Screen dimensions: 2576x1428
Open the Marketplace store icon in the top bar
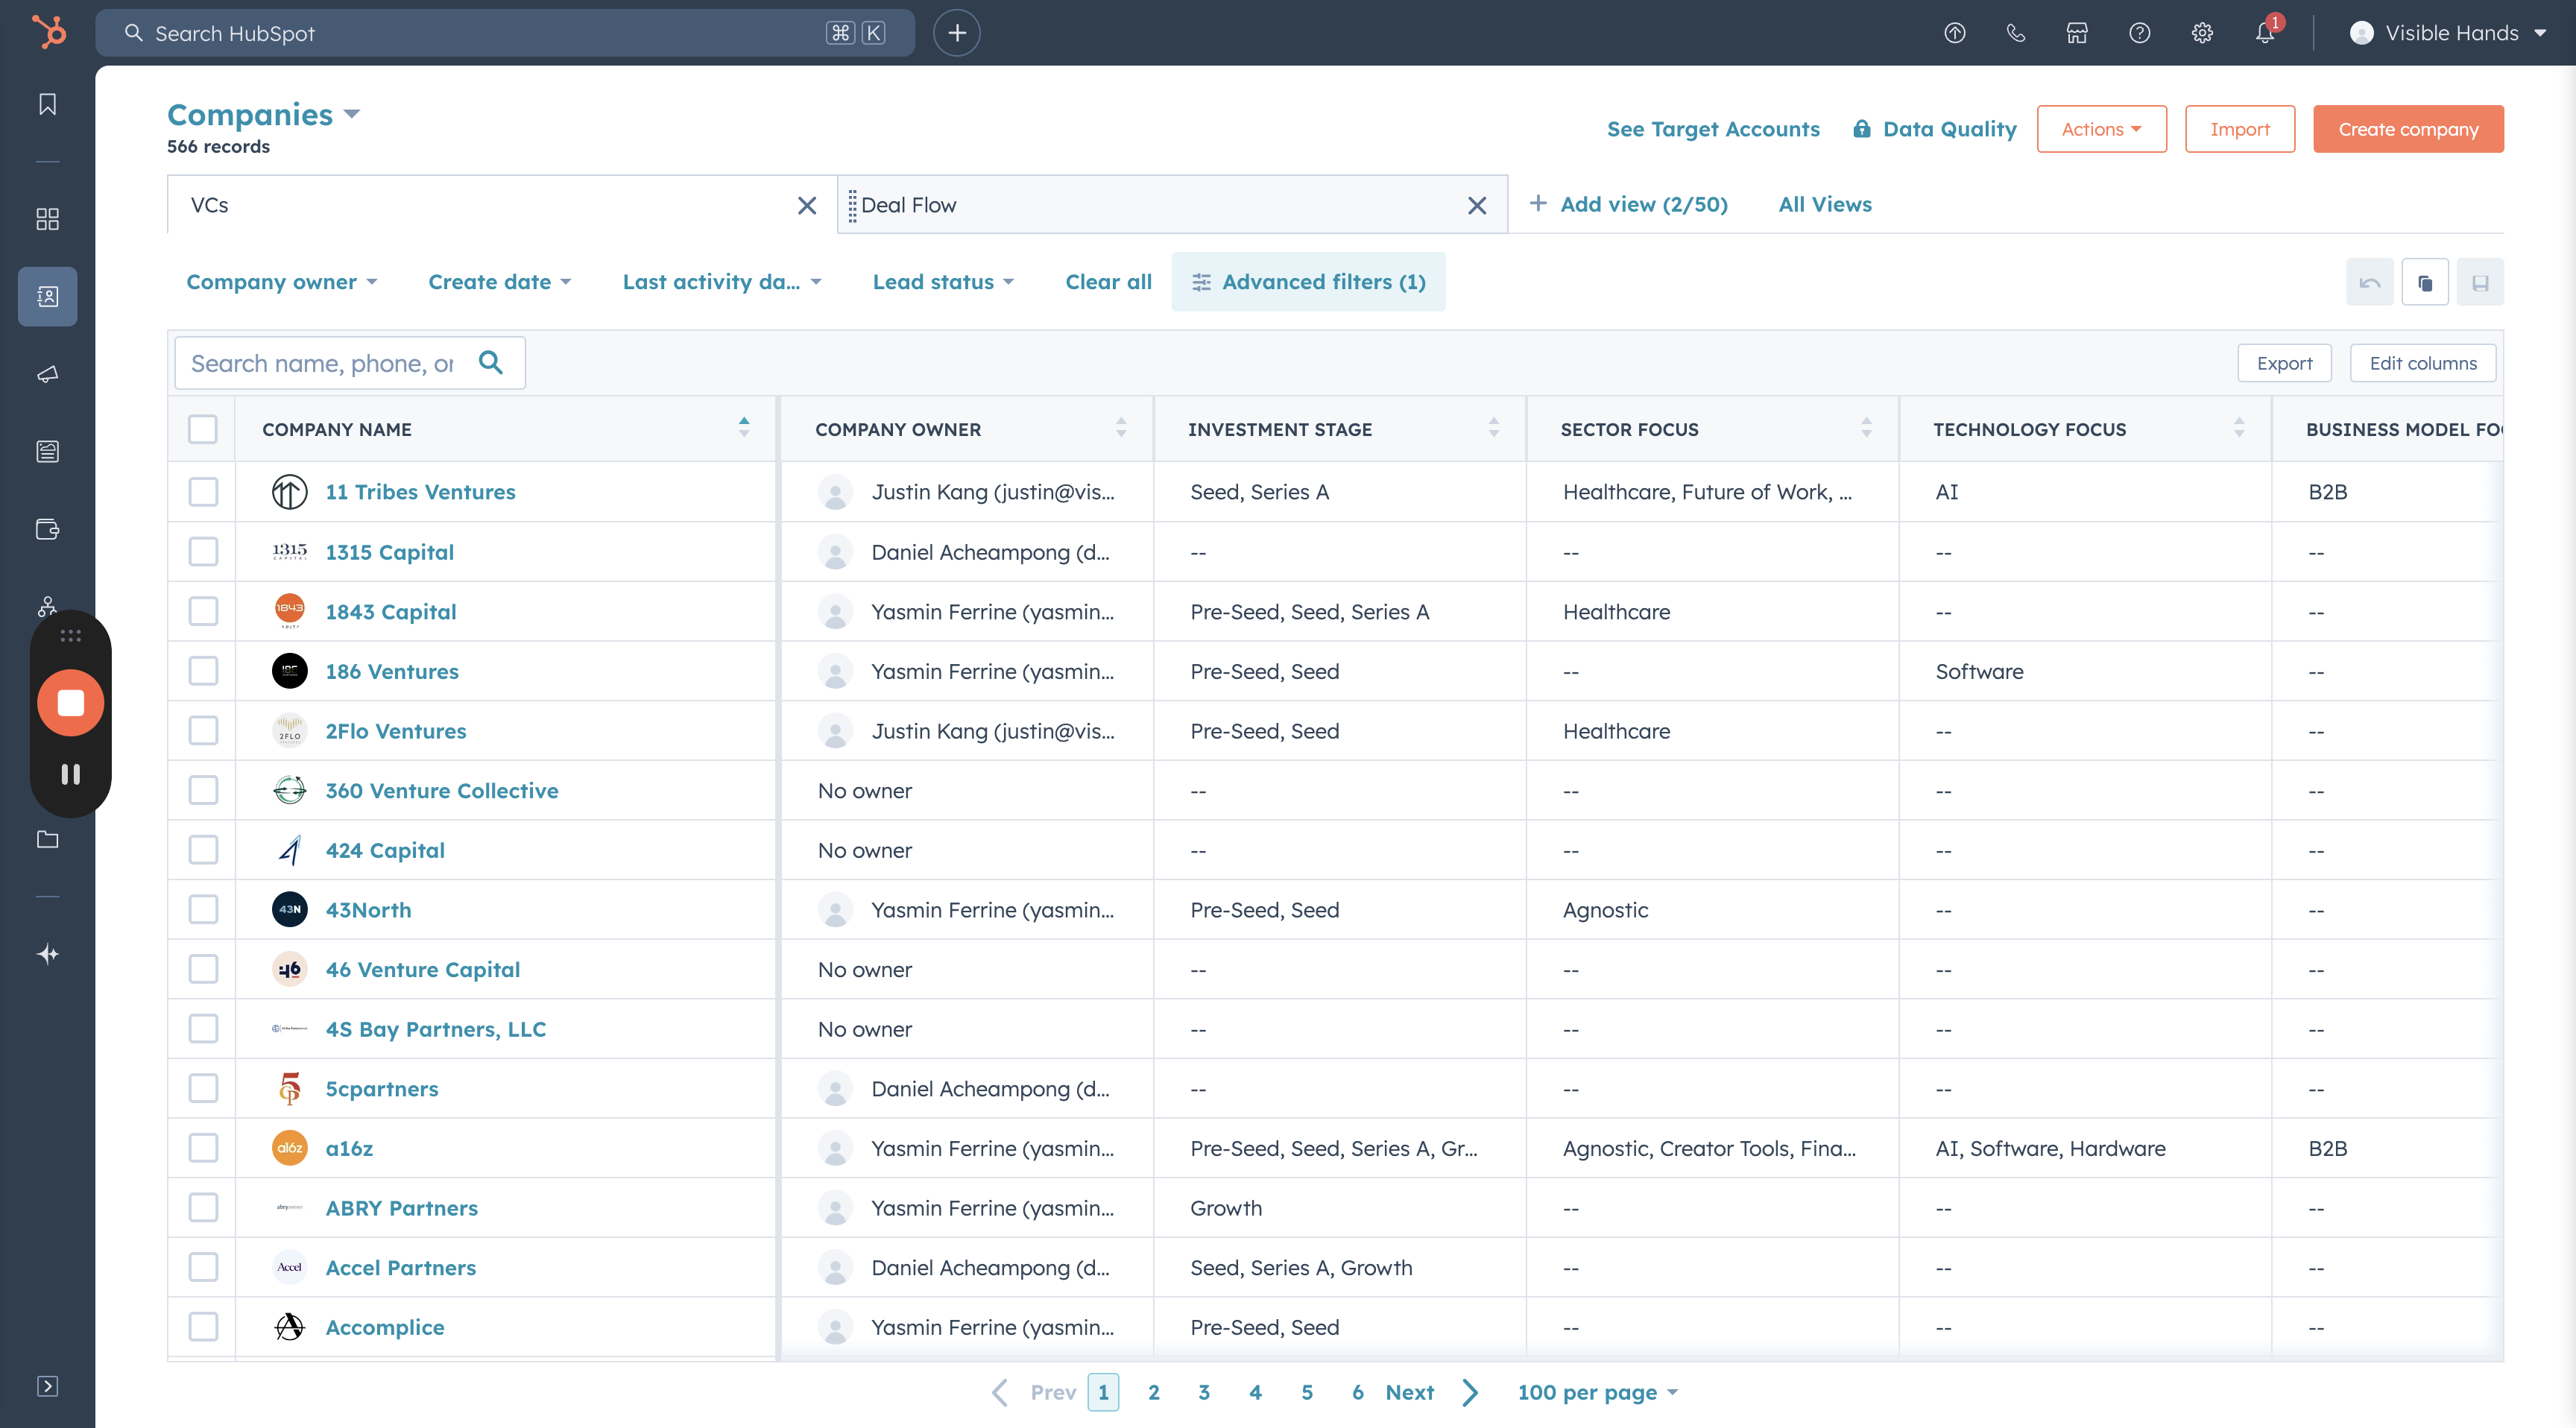pos(2077,32)
